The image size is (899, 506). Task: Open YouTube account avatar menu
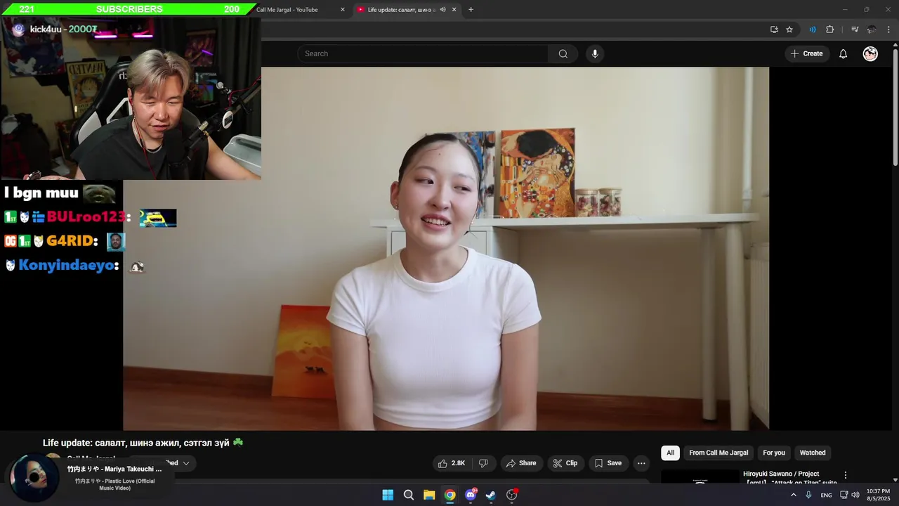pyautogui.click(x=870, y=54)
